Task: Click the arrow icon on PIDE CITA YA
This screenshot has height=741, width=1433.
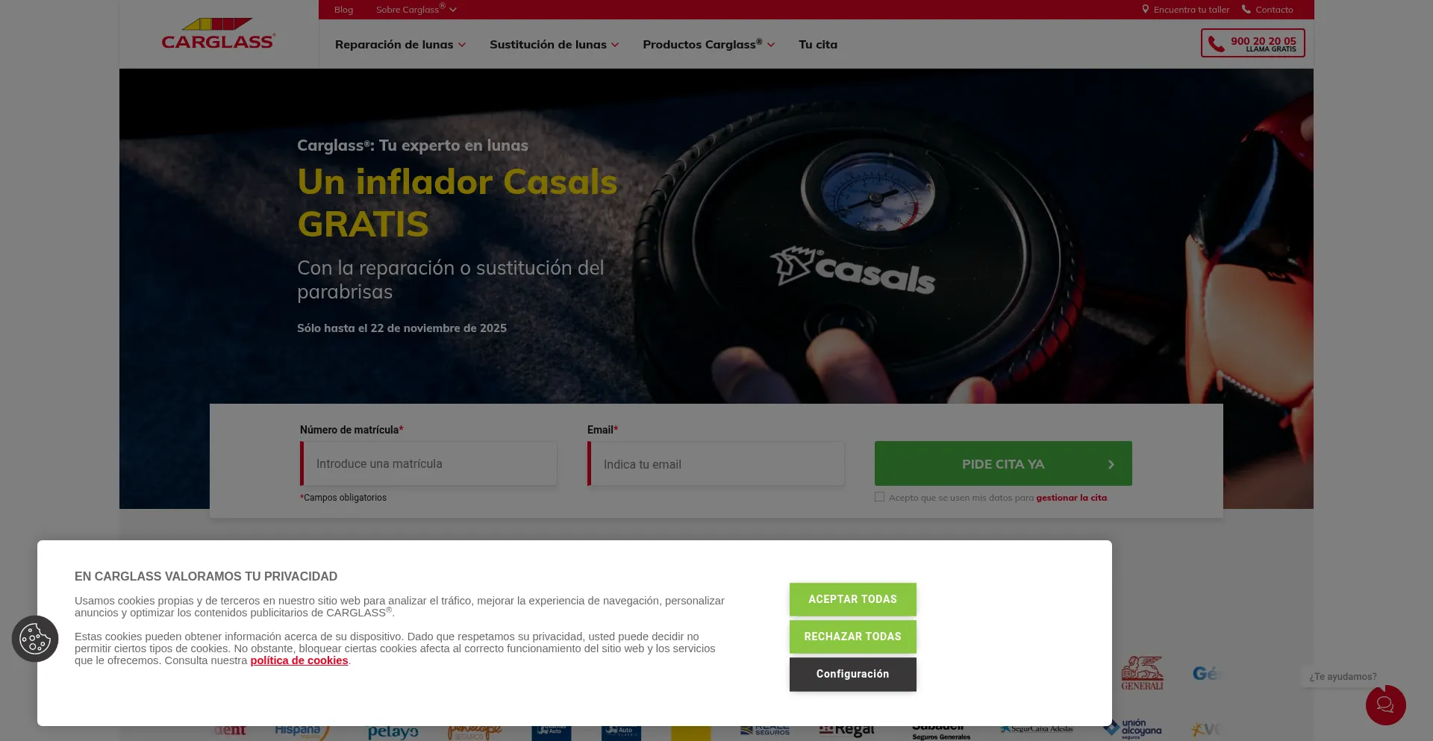Action: tap(1111, 464)
